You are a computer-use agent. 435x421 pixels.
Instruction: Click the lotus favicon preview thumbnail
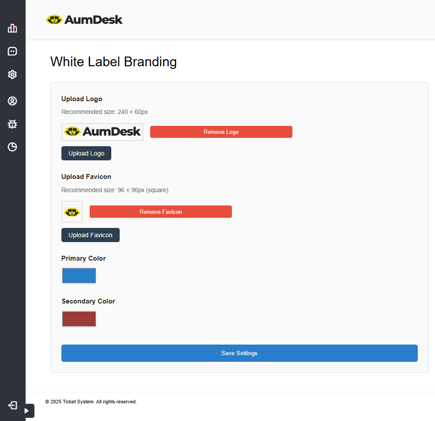tap(72, 212)
